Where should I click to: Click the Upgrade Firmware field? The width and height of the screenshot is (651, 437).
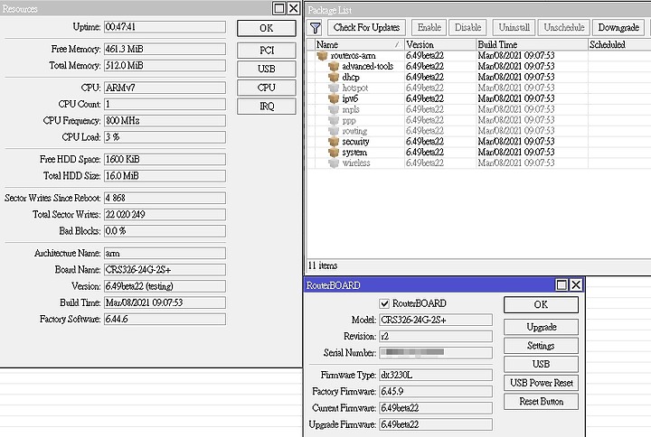point(436,424)
